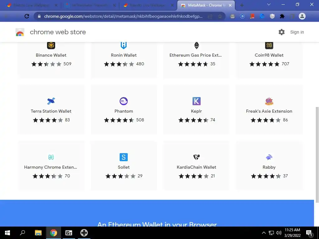Open the Phantom extension title

pyautogui.click(x=124, y=111)
